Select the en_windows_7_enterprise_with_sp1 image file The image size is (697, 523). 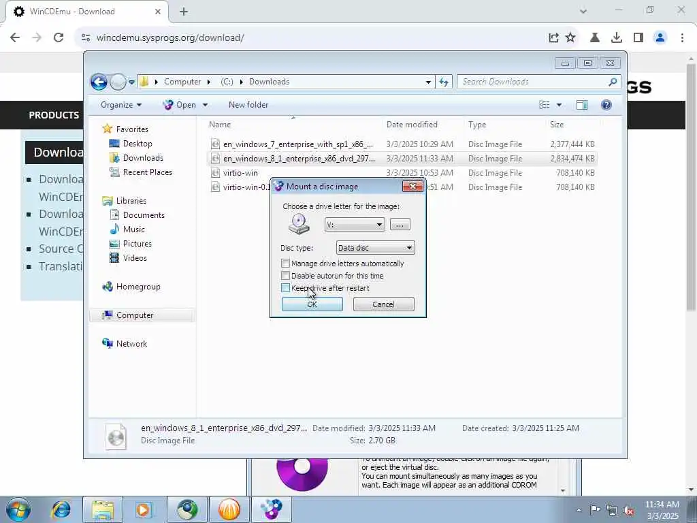point(402,144)
